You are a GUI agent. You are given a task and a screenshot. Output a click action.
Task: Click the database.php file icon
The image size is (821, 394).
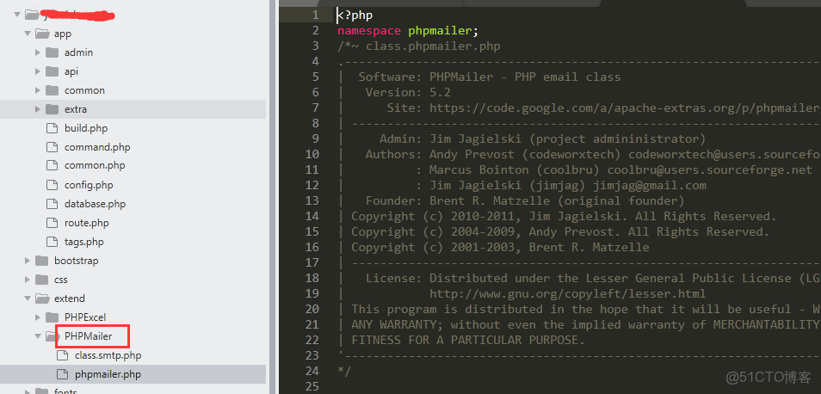click(x=52, y=204)
